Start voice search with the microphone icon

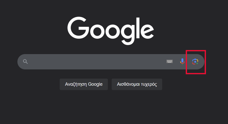pos(182,61)
